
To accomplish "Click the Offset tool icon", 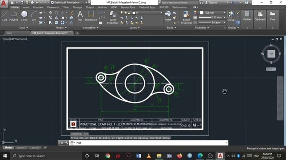I will (71, 23).
